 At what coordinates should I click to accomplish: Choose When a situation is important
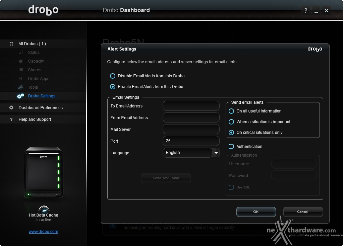point(231,122)
